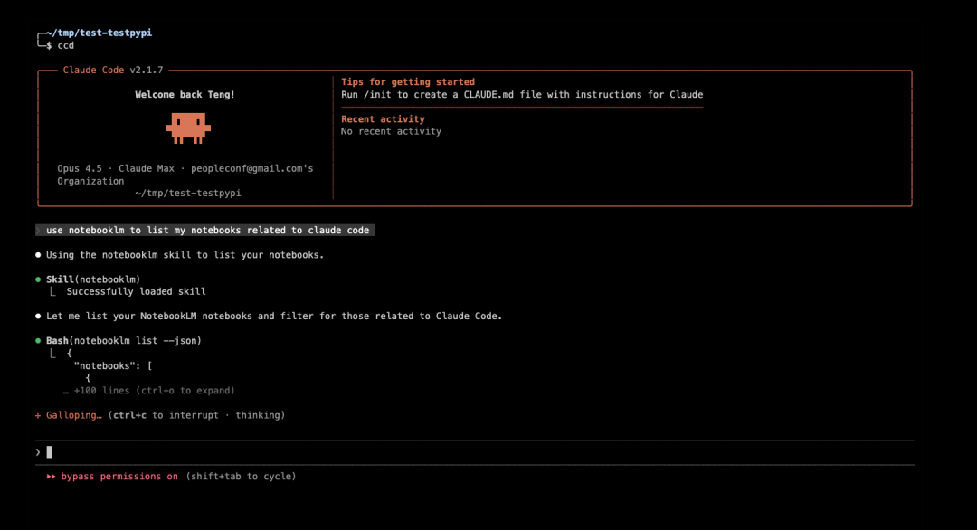Select the 'Tips for getting started' heading
977x530 pixels.
click(x=407, y=82)
